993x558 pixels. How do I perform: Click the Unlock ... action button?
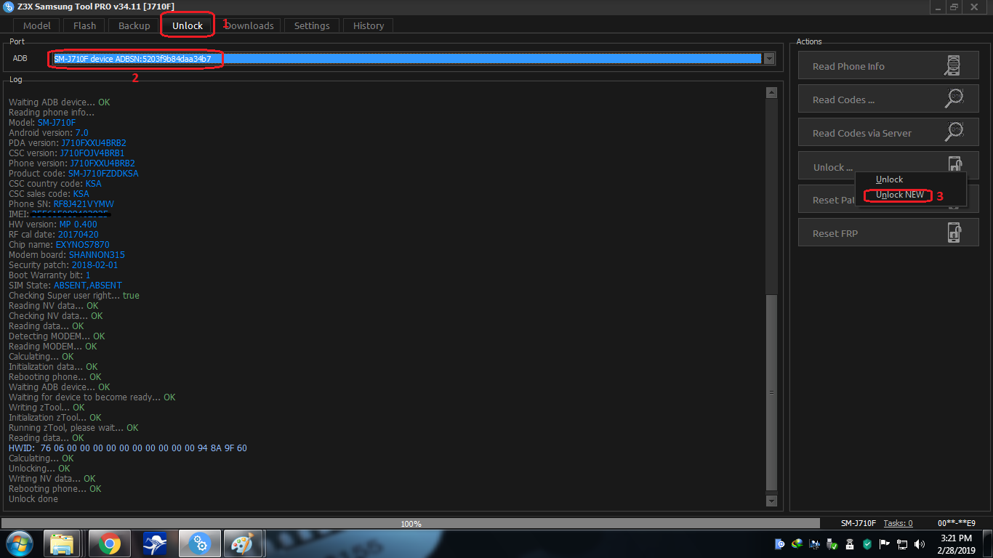888,166
